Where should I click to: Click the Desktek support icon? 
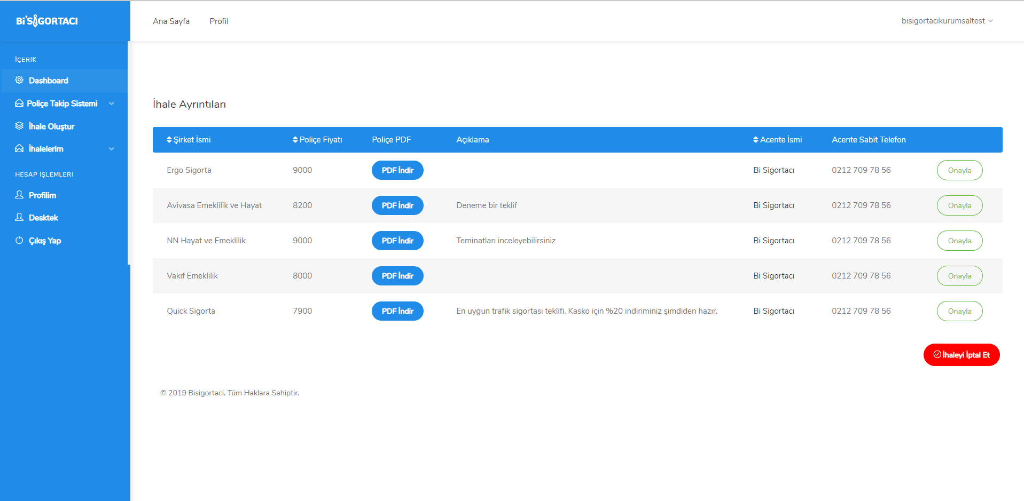coord(19,217)
